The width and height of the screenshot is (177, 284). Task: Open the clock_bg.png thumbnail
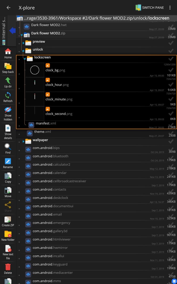[35, 70]
